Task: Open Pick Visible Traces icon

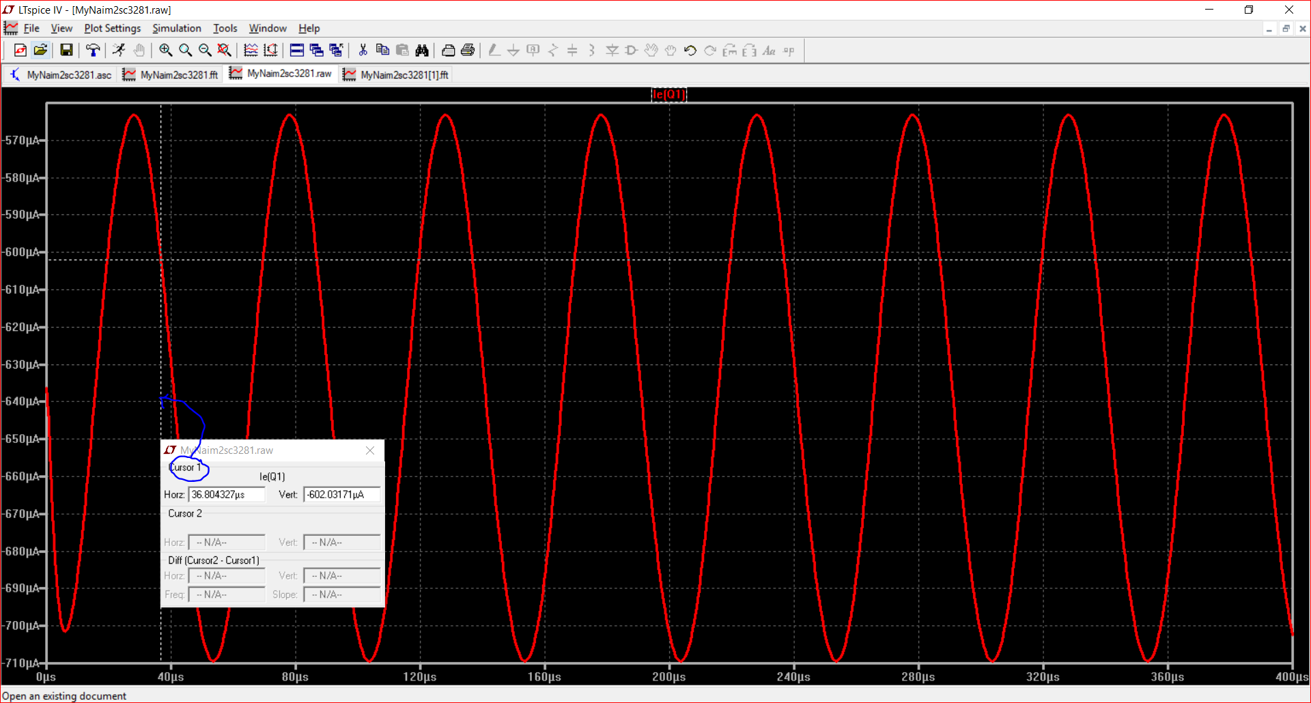Action: pos(251,50)
